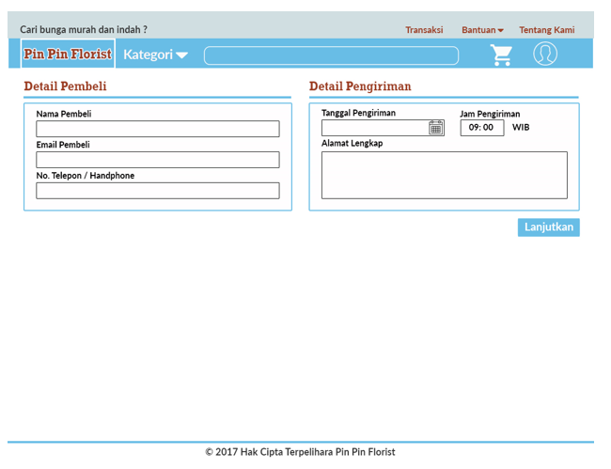Open the calendar date picker icon
Image resolution: width=611 pixels, height=469 pixels.
(436, 128)
